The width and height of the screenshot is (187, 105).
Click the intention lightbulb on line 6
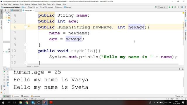coord(29,27)
